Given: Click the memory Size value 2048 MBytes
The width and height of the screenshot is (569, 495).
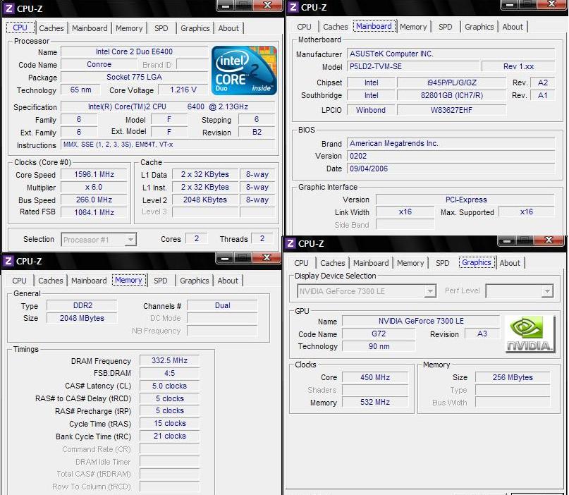Looking at the screenshot, I should point(82,318).
